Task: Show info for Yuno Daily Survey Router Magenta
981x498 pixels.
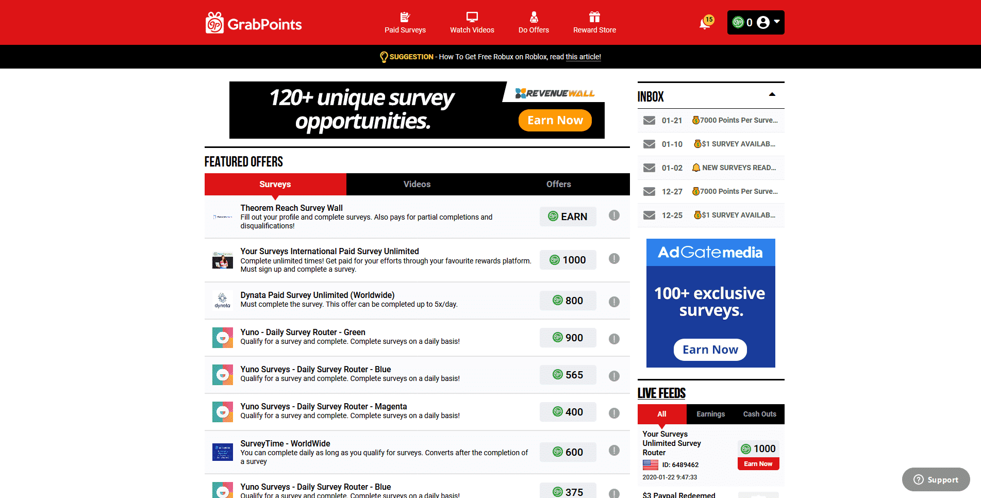Action: pyautogui.click(x=614, y=413)
